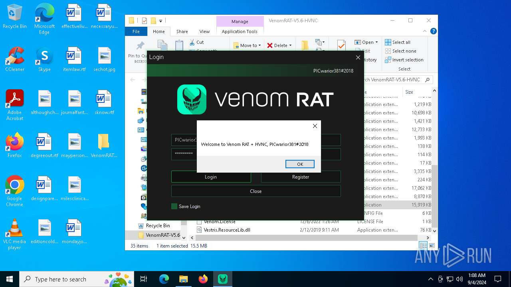
Task: Switch to the Share ribbon tab
Action: 182,31
